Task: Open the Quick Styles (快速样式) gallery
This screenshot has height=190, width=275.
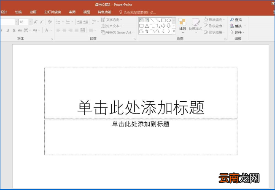Action: pos(195,26)
